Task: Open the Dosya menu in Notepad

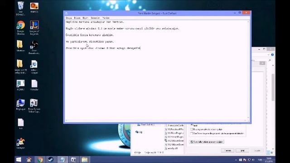Action: [68, 18]
